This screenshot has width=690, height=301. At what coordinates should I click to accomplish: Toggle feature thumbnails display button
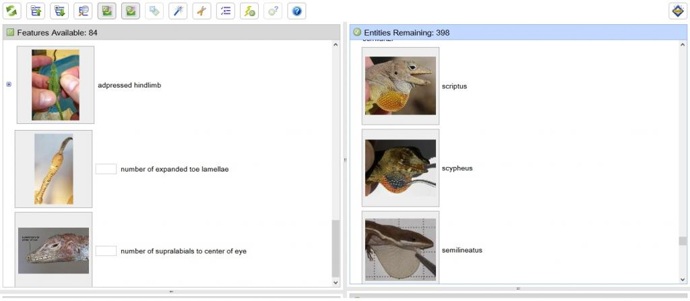(106, 11)
